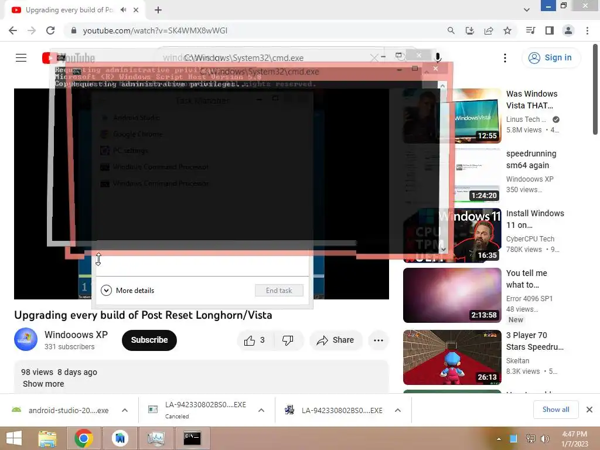600x450 pixels.
Task: Share this page from address bar
Action: [489, 30]
